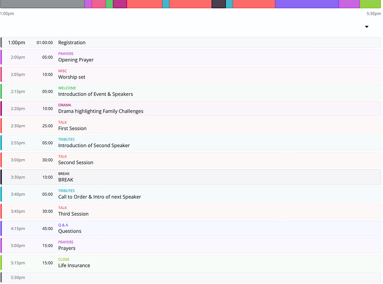Select the Worship set item

(x=72, y=77)
